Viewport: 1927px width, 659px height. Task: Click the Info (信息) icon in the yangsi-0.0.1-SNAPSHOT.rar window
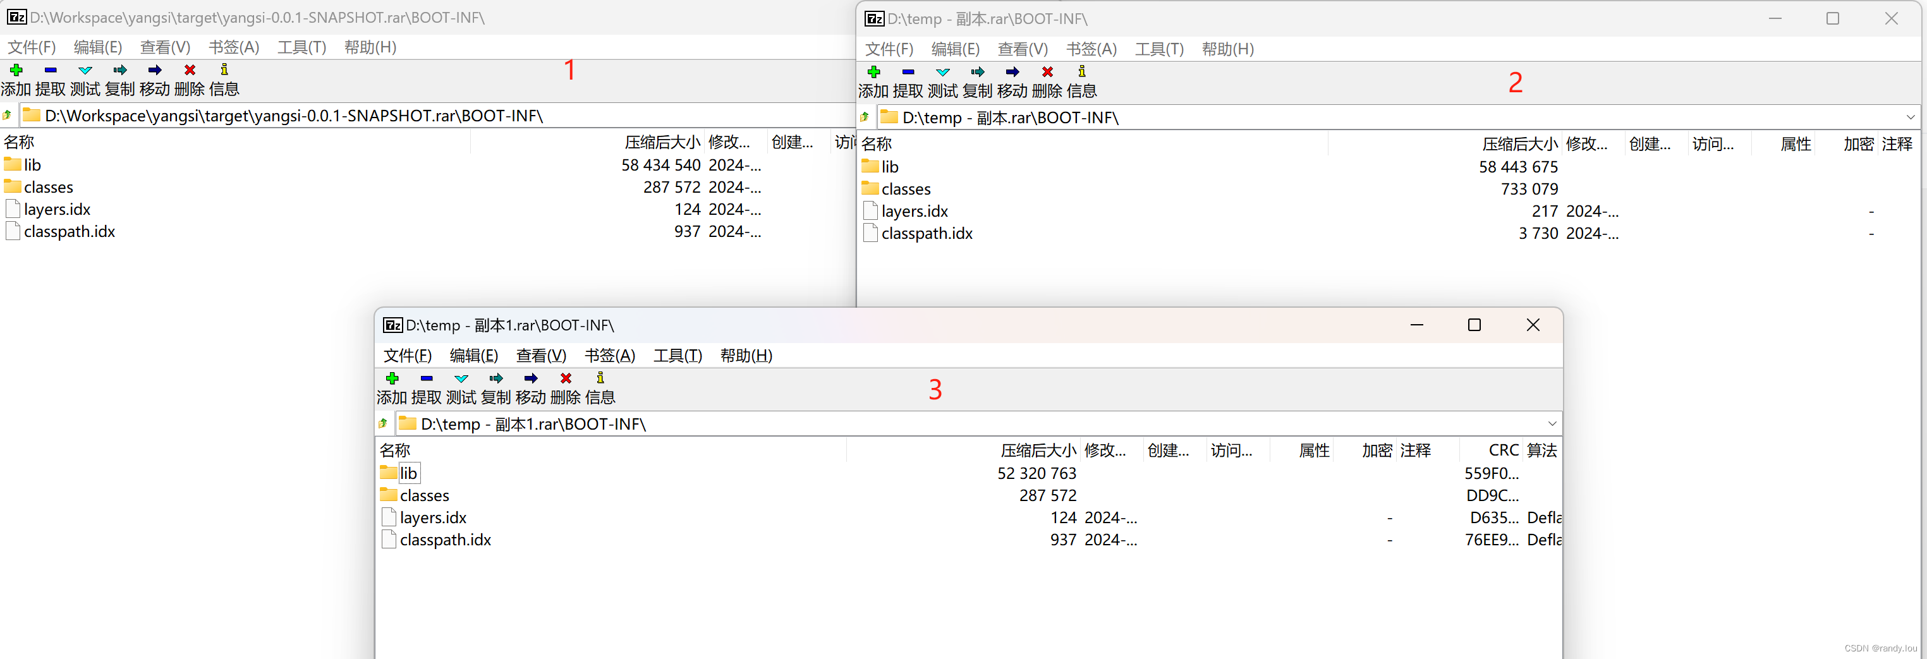[x=224, y=70]
